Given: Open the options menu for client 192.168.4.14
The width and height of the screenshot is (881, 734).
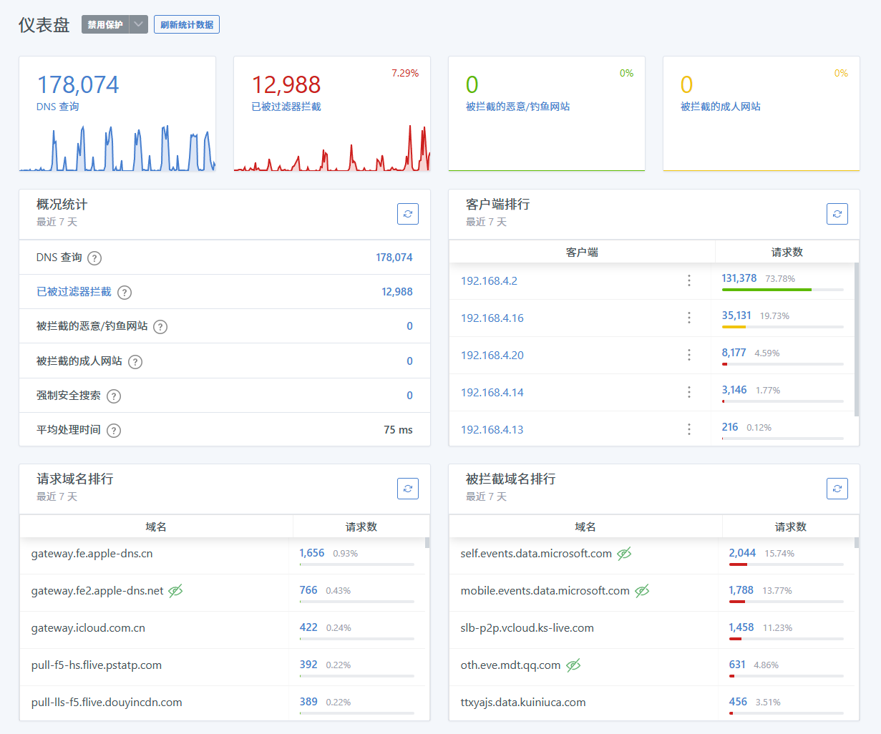Looking at the screenshot, I should click(689, 392).
